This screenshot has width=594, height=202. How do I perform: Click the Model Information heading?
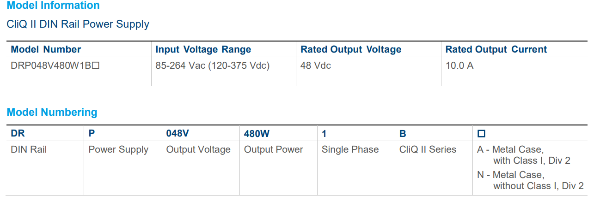click(x=53, y=6)
